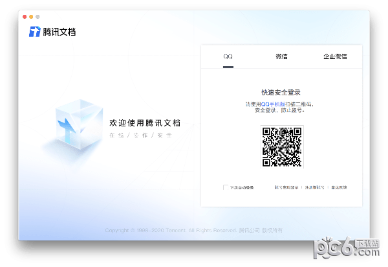Screen dimensions: 388x267
Task: Switch to the 企业微信 login tab
Action: (x=335, y=56)
